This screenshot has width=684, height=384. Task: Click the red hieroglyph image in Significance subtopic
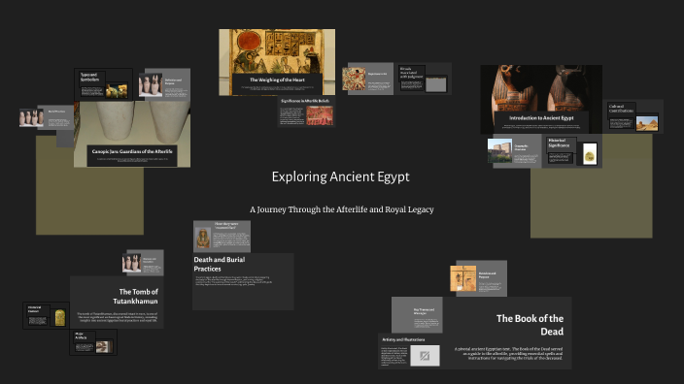coord(320,115)
